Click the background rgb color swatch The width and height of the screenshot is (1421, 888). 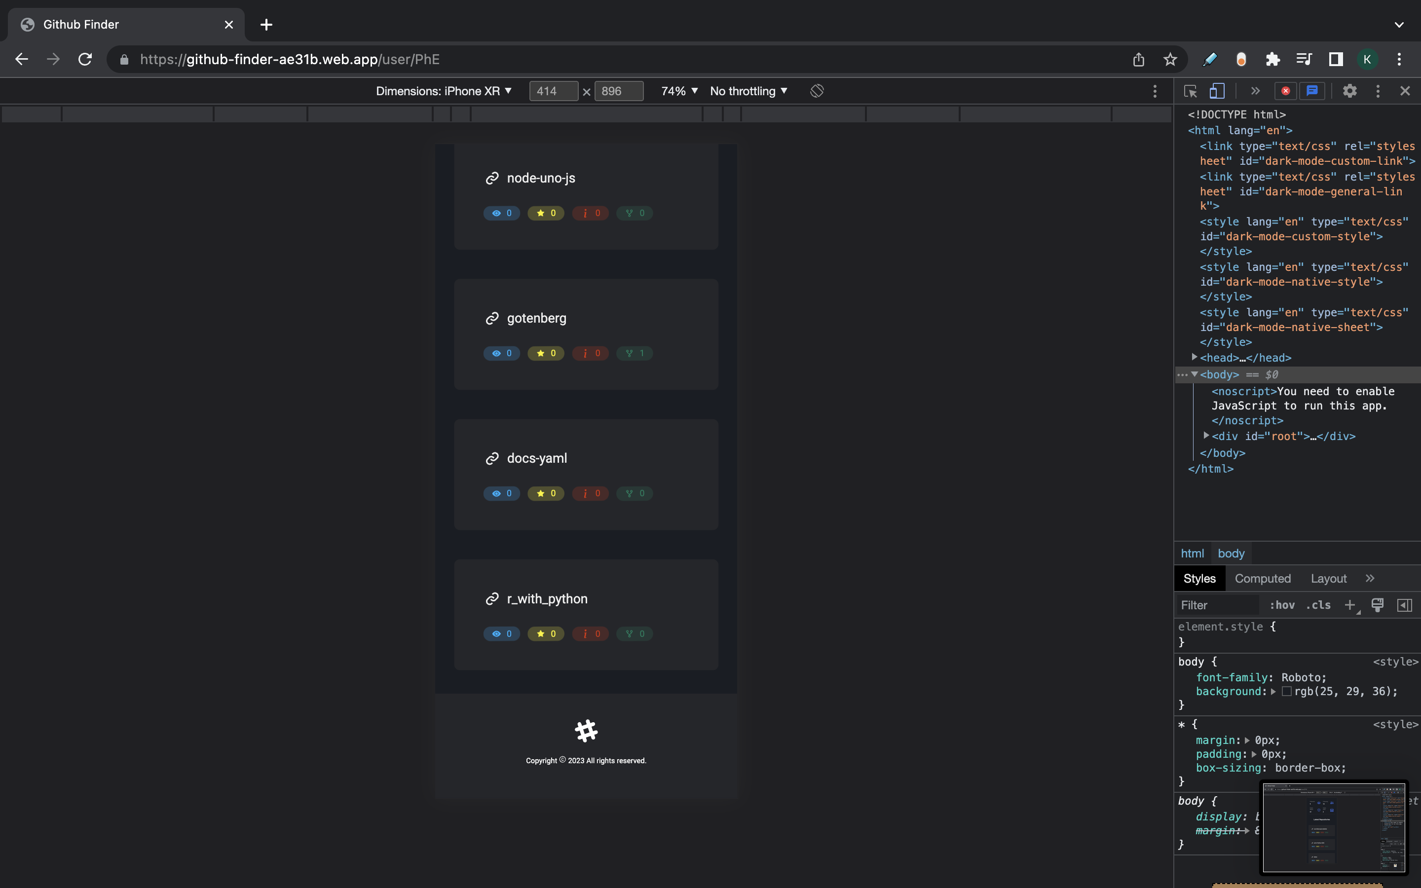tap(1286, 692)
